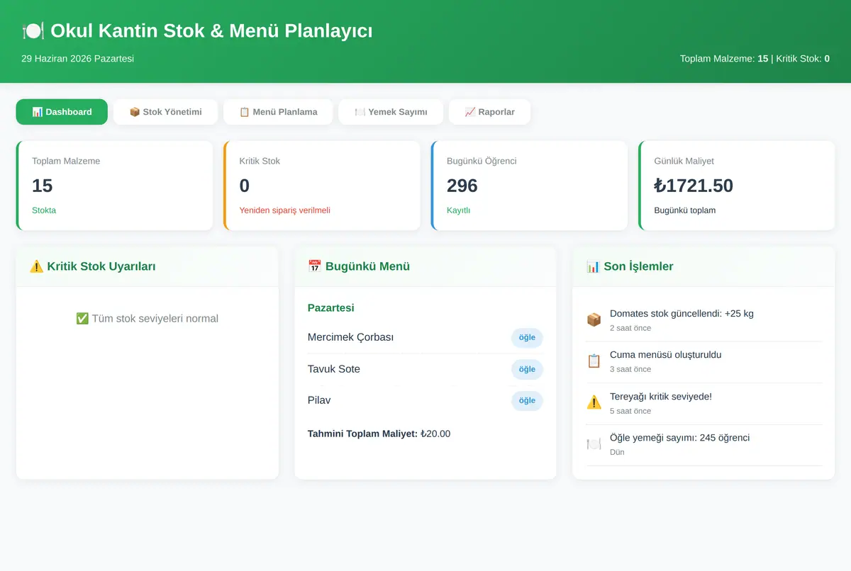Screen dimensions: 851x571
Task: Select the Toplam Malzeme summary card
Action: pyautogui.click(x=114, y=186)
